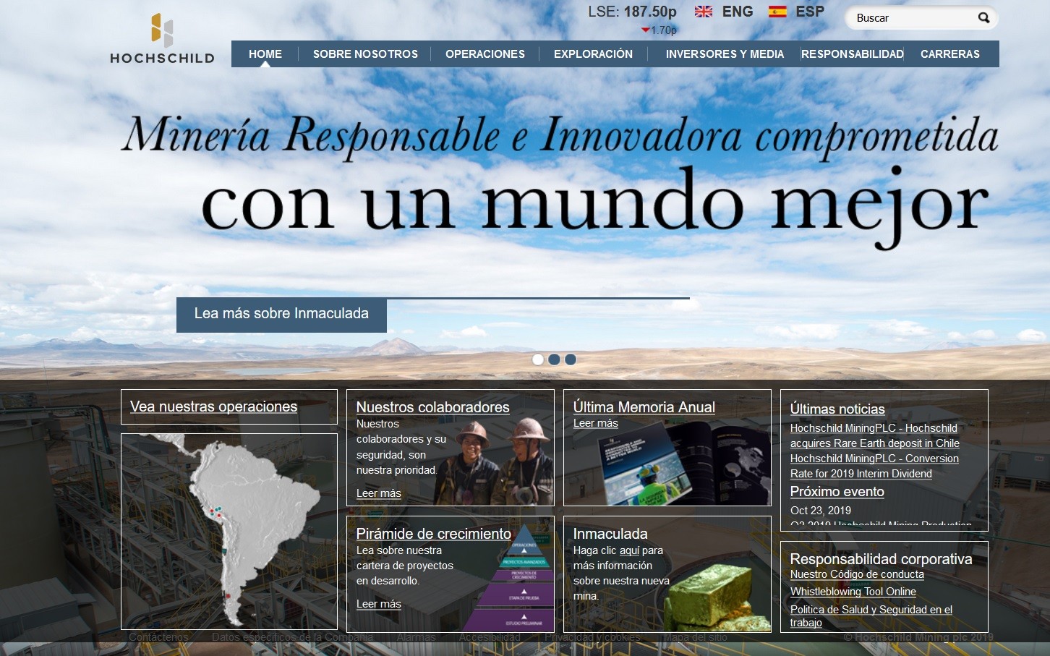Click the Lea más sobre Inmaculada button
Viewport: 1050px width, 656px height.
point(281,314)
